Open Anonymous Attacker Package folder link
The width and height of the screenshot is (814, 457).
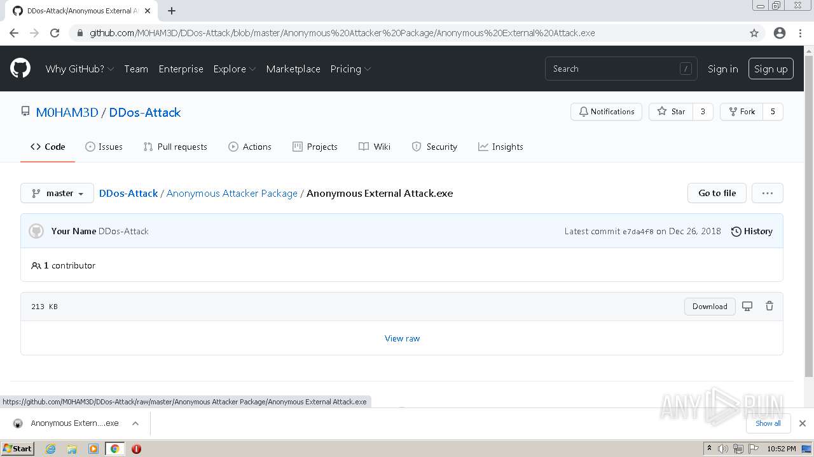(x=232, y=193)
